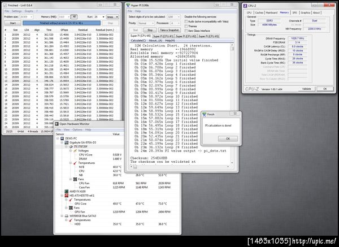Open the Priority dropdown in Hyper PI
The height and width of the screenshot is (247, 339).
(146, 23)
